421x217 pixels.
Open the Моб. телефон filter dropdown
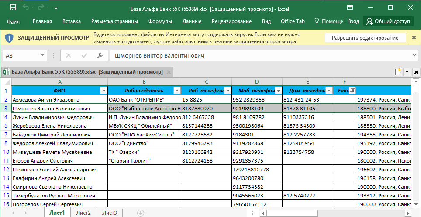[279, 91]
